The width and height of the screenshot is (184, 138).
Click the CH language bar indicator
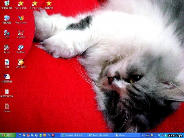pyautogui.click(x=144, y=135)
